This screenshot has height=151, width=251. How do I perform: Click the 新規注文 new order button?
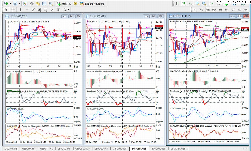click(64, 4)
